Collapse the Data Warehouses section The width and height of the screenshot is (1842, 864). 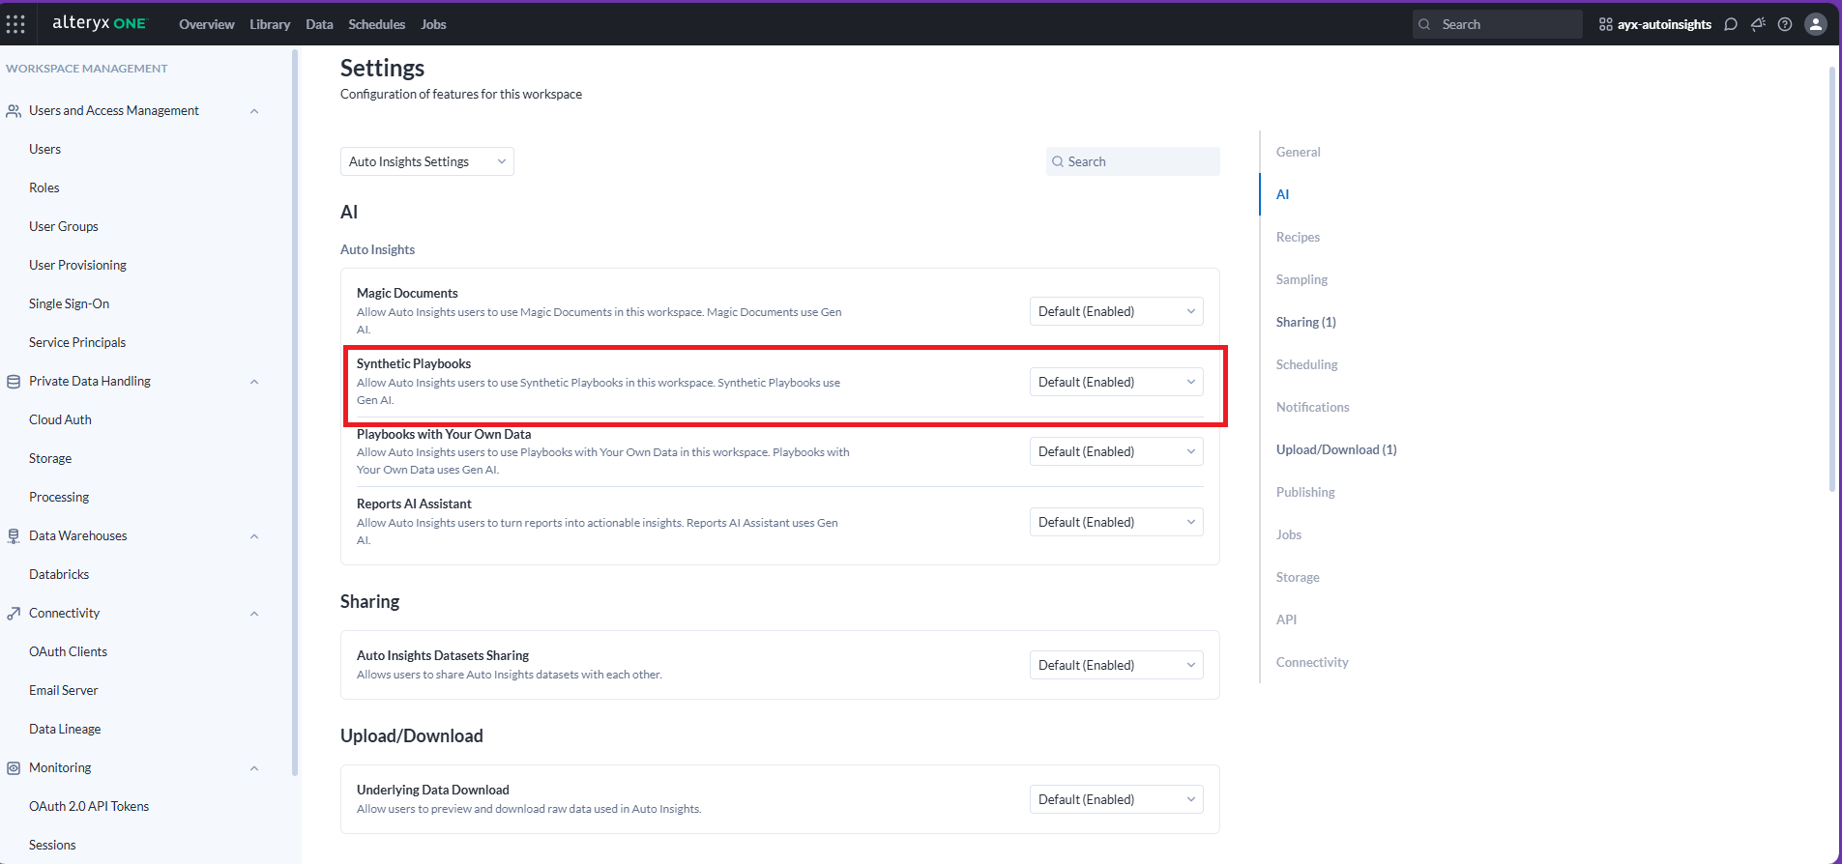pyautogui.click(x=254, y=536)
